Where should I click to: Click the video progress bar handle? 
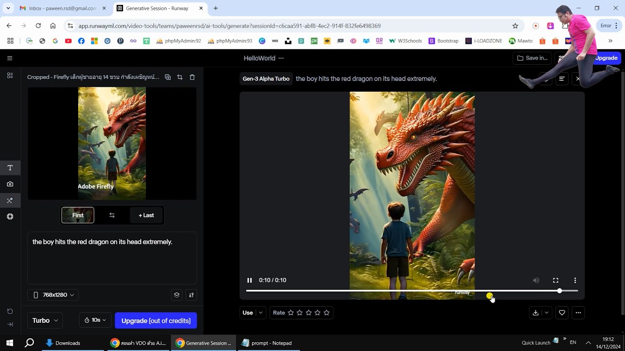pos(560,291)
